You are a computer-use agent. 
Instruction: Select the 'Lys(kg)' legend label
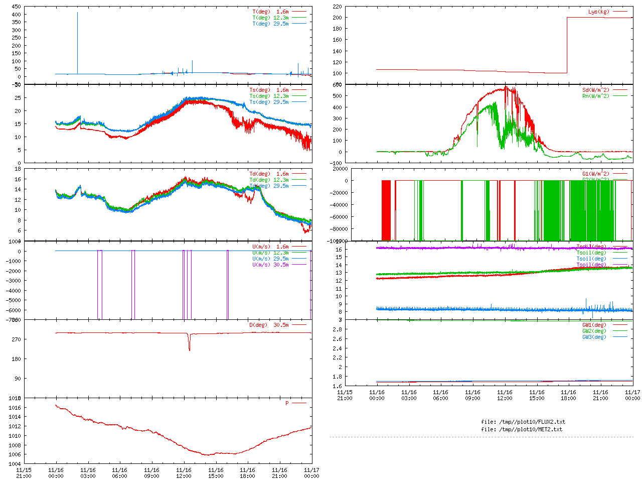click(599, 12)
